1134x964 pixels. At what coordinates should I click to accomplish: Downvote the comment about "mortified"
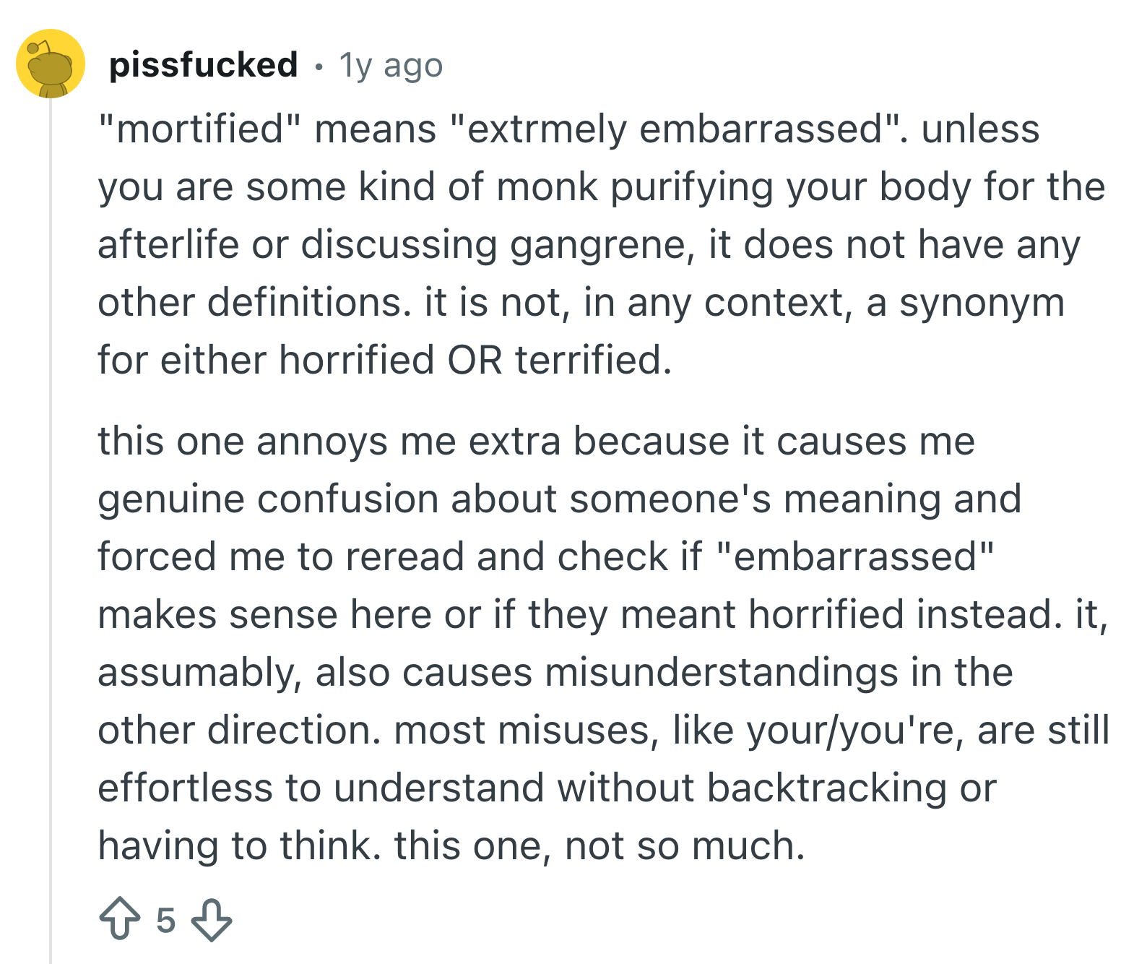pos(212,919)
